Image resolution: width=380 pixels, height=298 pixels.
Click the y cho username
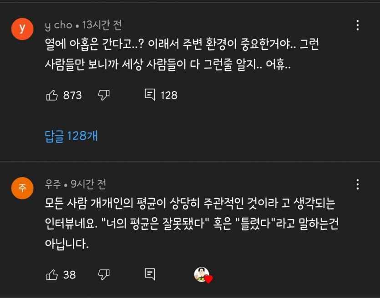pos(58,25)
